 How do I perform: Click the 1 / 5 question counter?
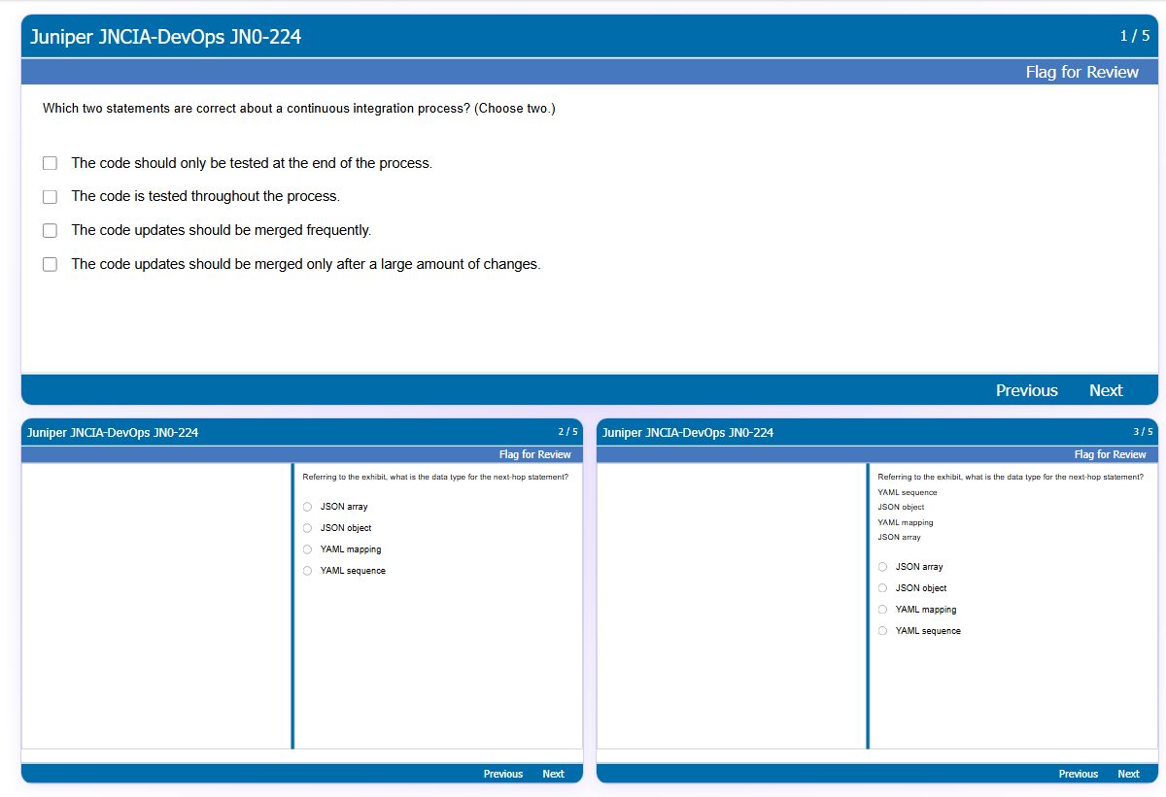[x=1135, y=36]
